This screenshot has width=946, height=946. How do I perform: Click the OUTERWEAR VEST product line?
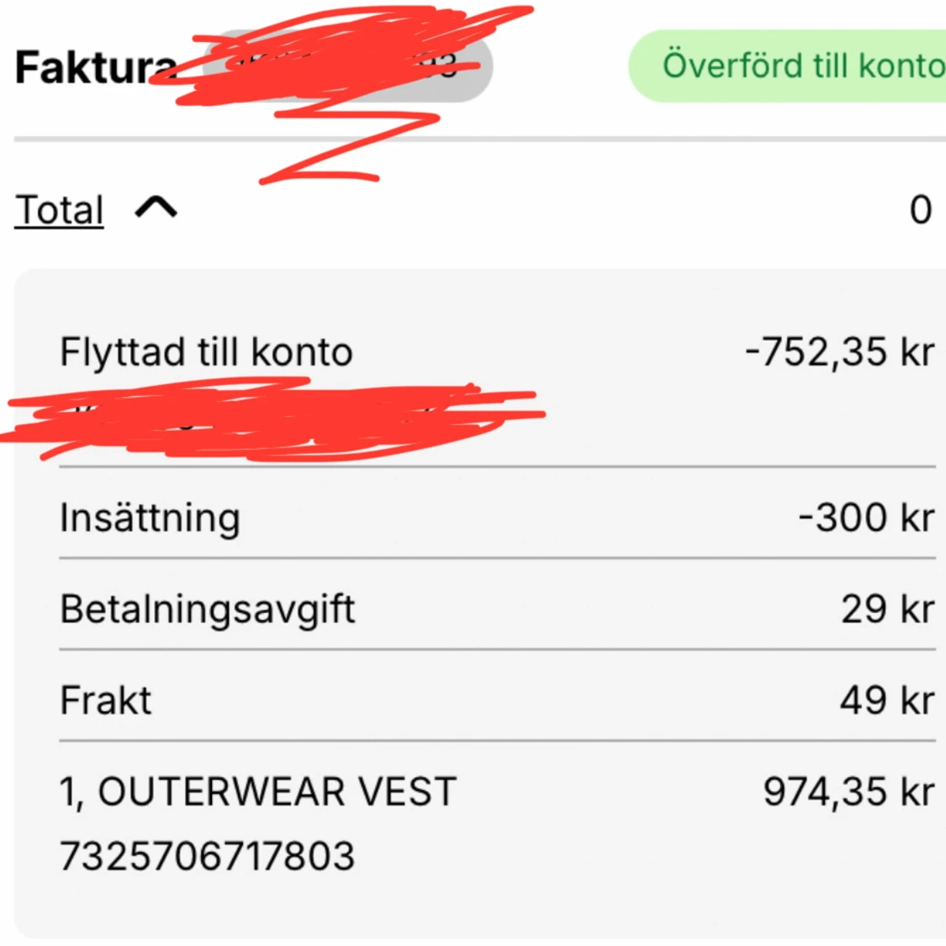(x=256, y=790)
